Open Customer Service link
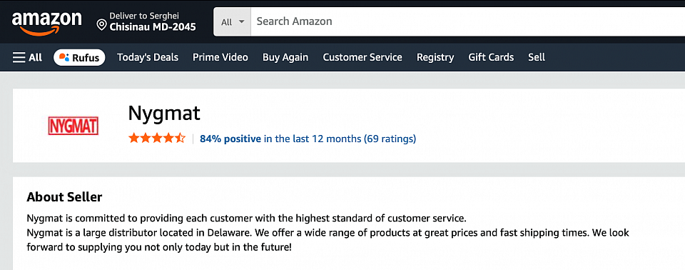 (362, 57)
